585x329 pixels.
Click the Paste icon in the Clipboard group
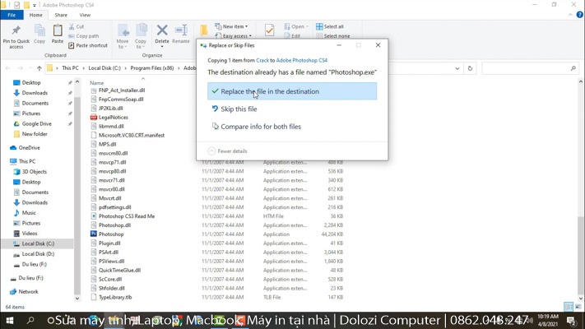(57, 33)
